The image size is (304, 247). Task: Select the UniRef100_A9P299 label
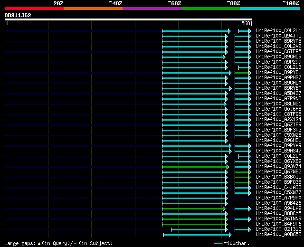tap(278, 62)
